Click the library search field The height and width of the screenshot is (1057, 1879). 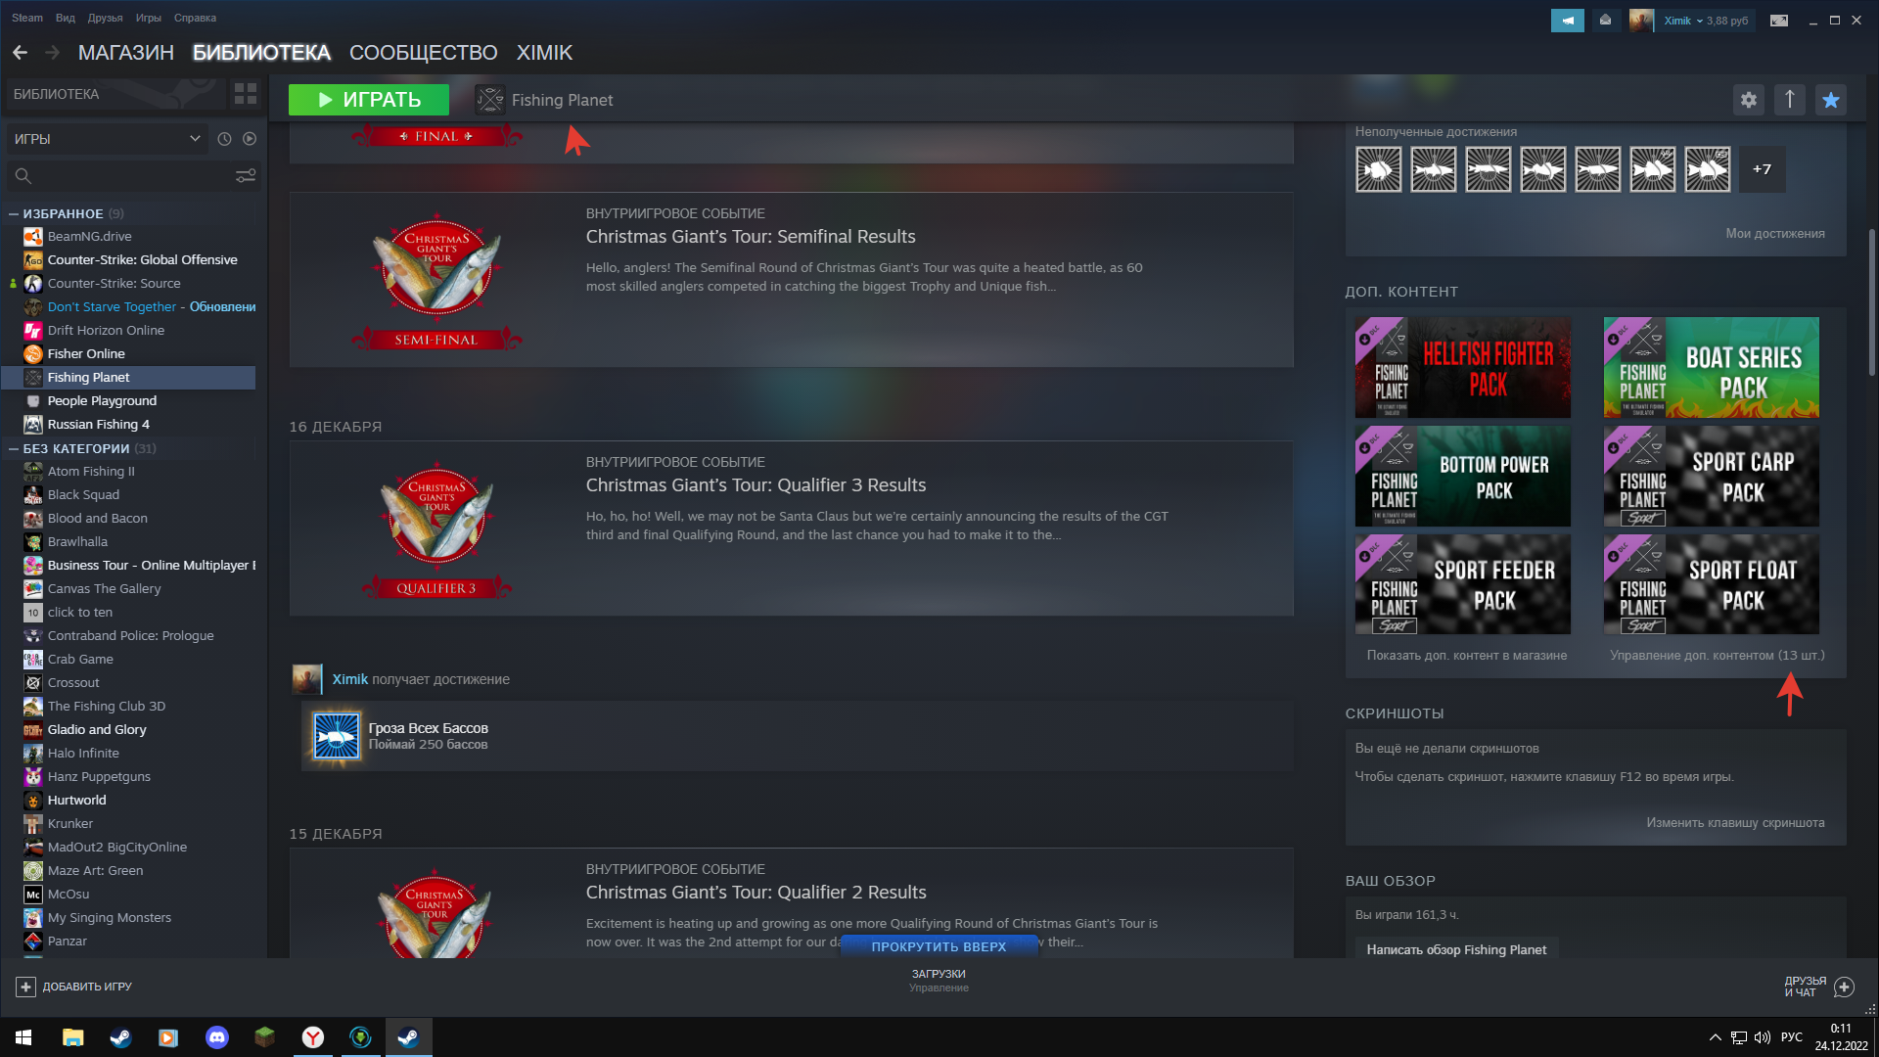[132, 176]
